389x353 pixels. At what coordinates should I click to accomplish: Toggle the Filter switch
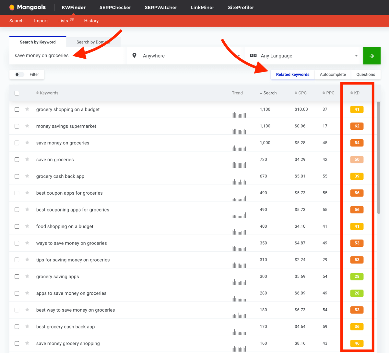[19, 74]
